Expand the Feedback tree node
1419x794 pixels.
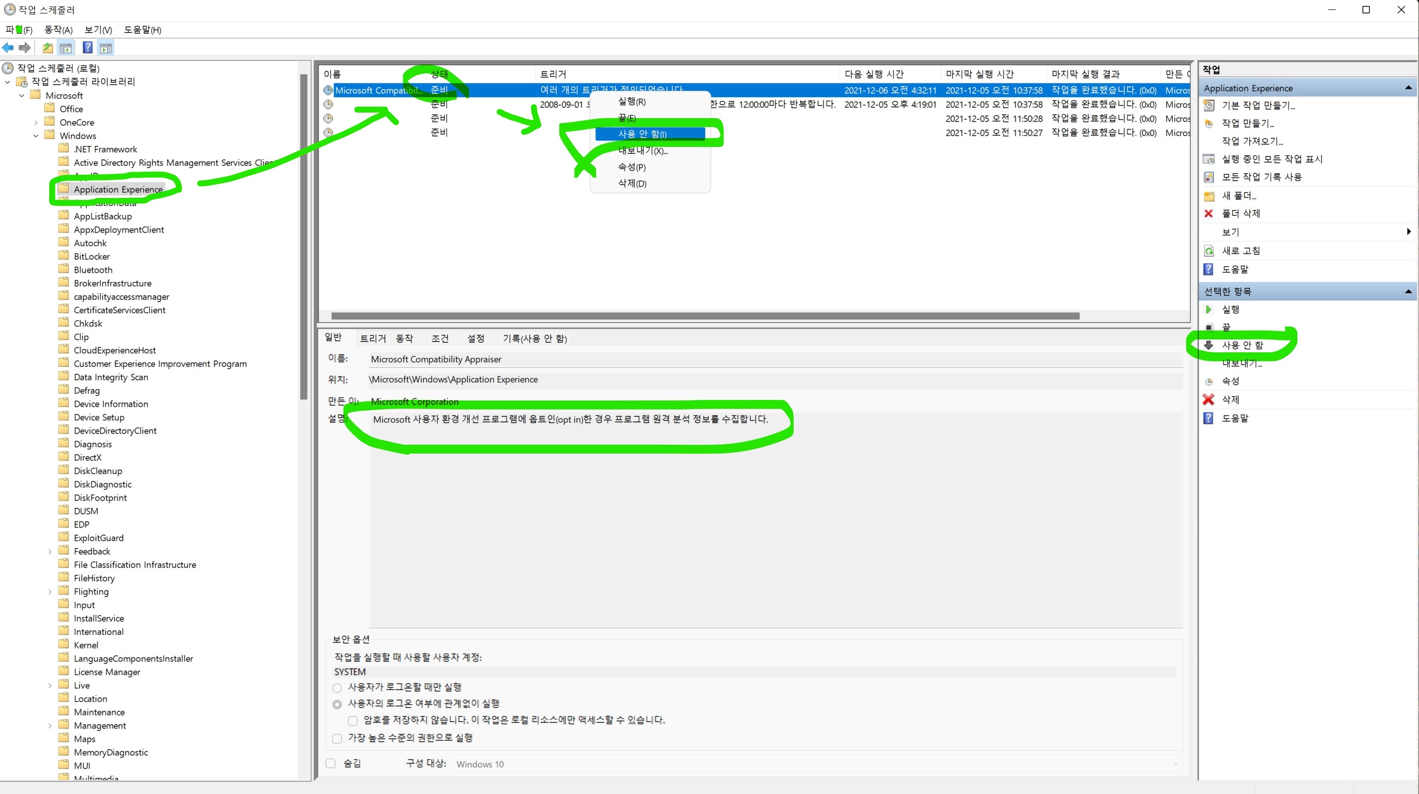click(50, 552)
